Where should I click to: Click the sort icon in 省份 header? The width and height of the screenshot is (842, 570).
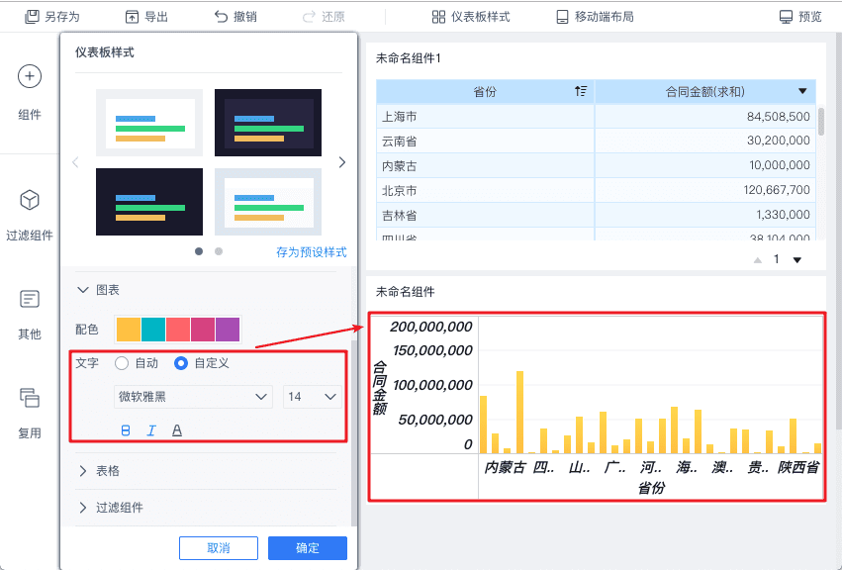581,91
